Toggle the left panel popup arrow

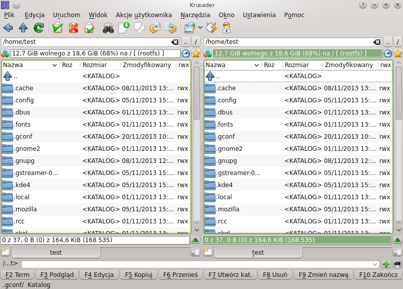point(195,241)
